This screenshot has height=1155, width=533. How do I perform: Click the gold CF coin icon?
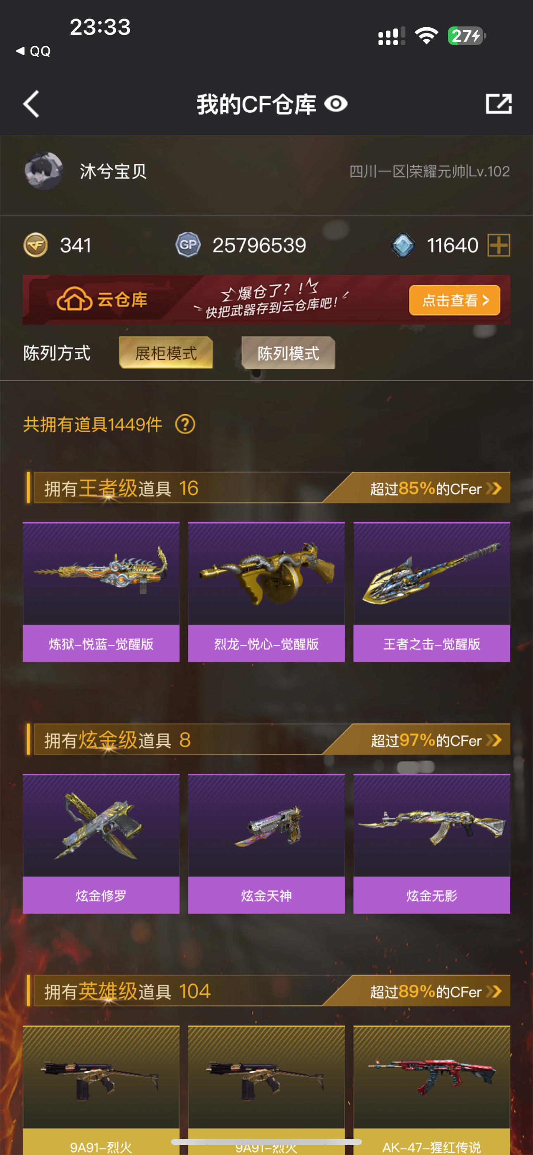coord(36,245)
